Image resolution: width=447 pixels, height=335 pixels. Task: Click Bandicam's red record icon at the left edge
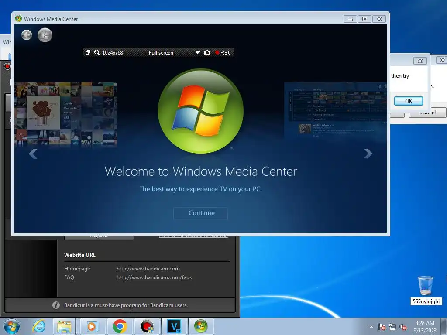(7, 66)
